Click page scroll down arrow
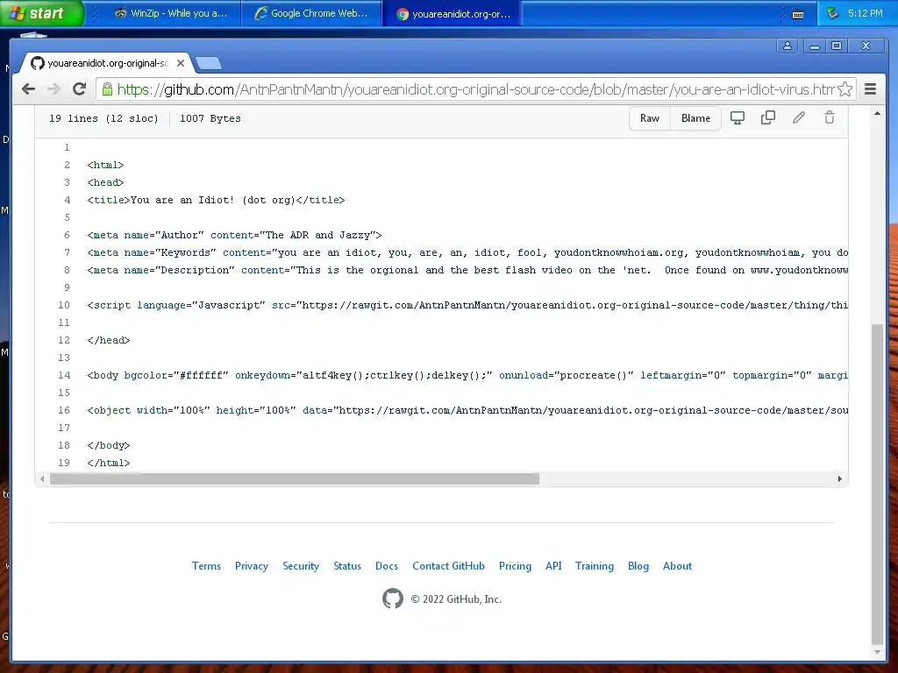 pos(877,652)
